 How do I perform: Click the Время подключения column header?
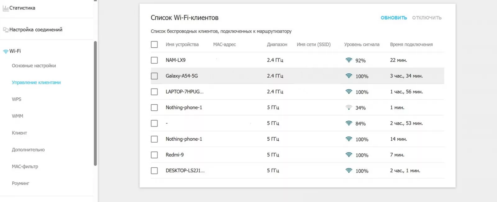coord(411,45)
